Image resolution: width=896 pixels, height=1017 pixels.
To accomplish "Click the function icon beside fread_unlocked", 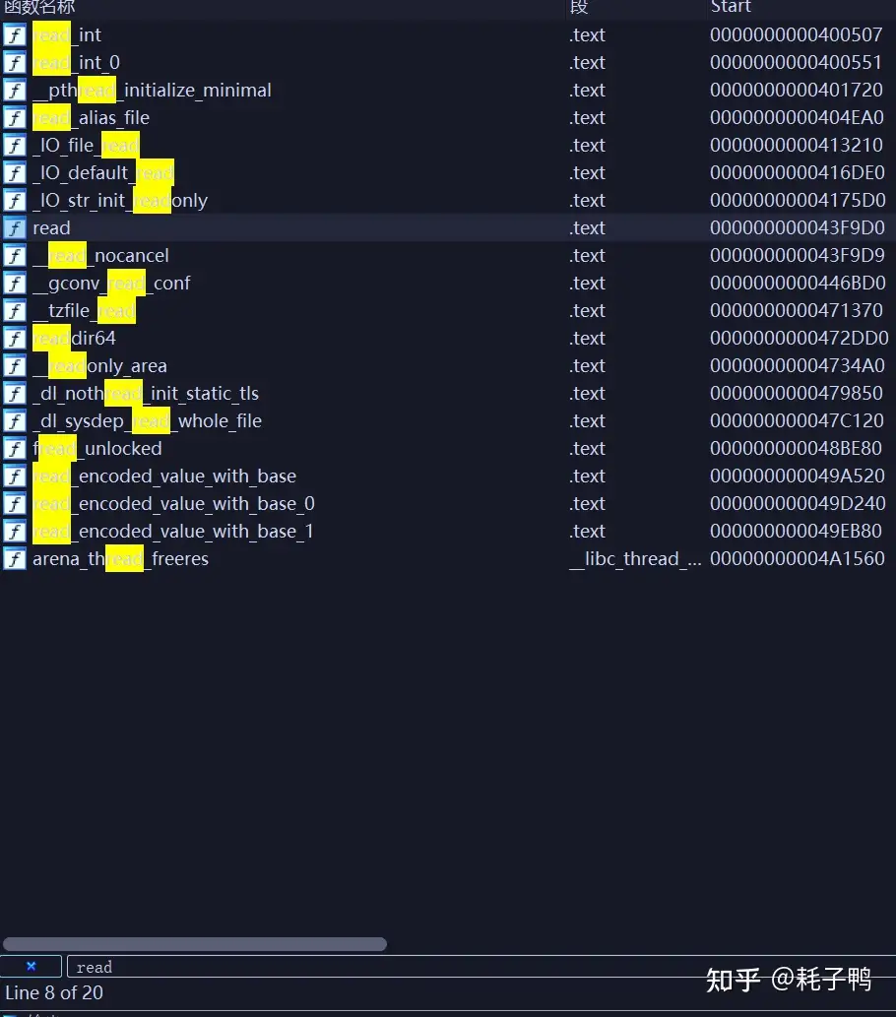I will coord(14,449).
